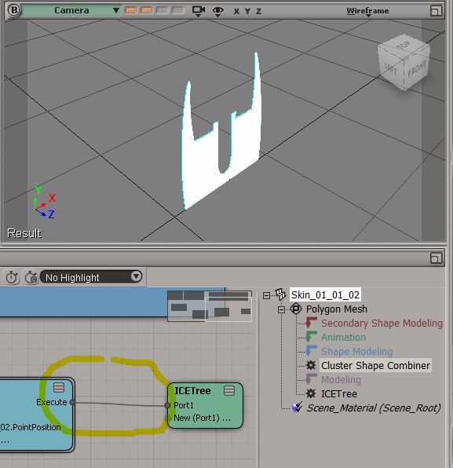
Task: Click the Z axis view button
Action: (x=258, y=11)
